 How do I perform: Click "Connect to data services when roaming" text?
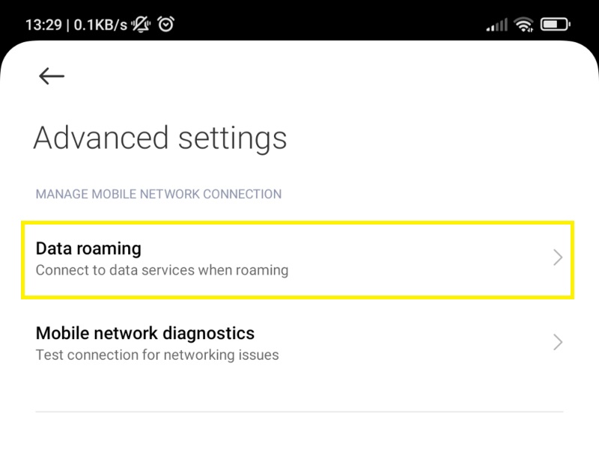click(162, 270)
